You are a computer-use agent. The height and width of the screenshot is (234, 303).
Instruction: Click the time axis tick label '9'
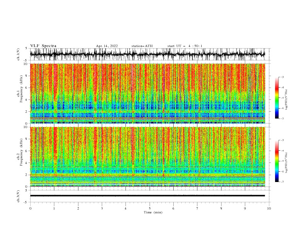245,208
